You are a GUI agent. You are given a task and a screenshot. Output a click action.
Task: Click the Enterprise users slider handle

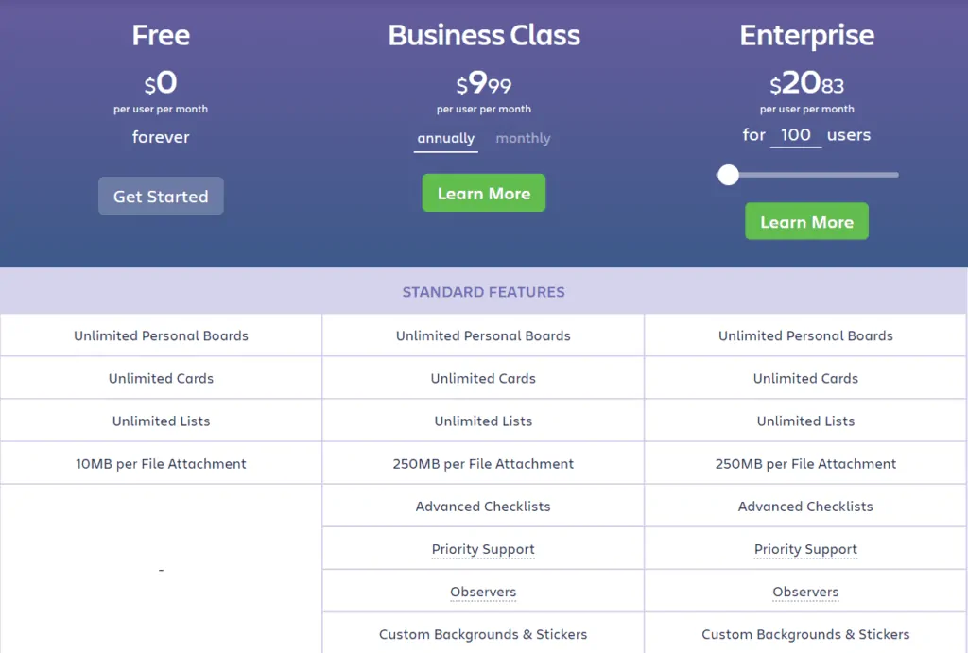pos(728,175)
